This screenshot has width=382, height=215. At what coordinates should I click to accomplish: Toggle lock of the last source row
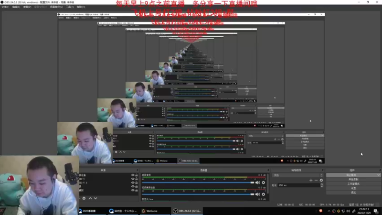[x=137, y=190]
